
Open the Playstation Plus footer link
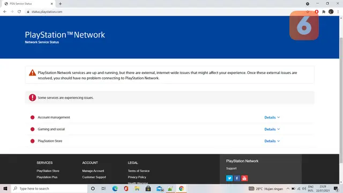(47, 177)
